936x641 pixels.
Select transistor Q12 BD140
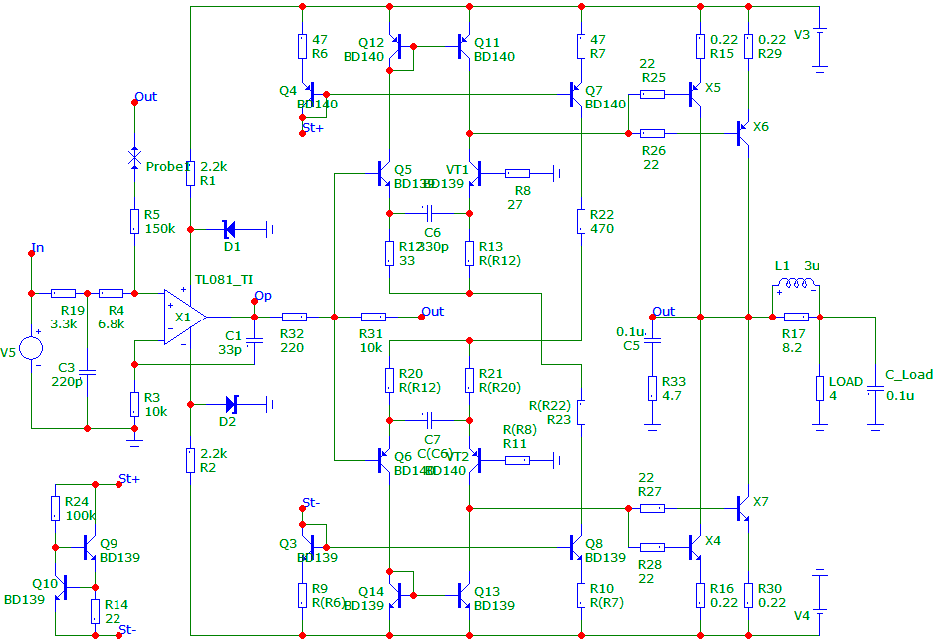coord(394,46)
